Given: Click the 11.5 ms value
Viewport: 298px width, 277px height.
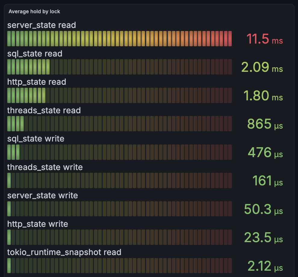Looking at the screenshot, I should pyautogui.click(x=265, y=39).
